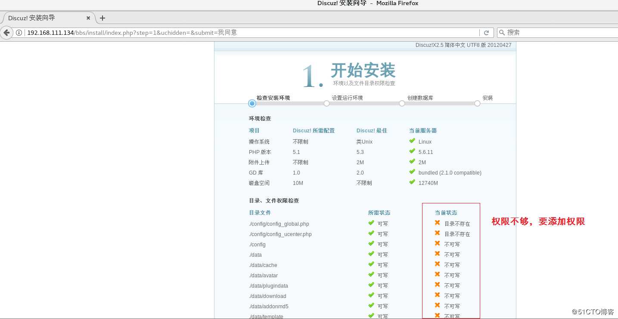
Task: Click the 安装 step circle
Action: tap(477, 103)
